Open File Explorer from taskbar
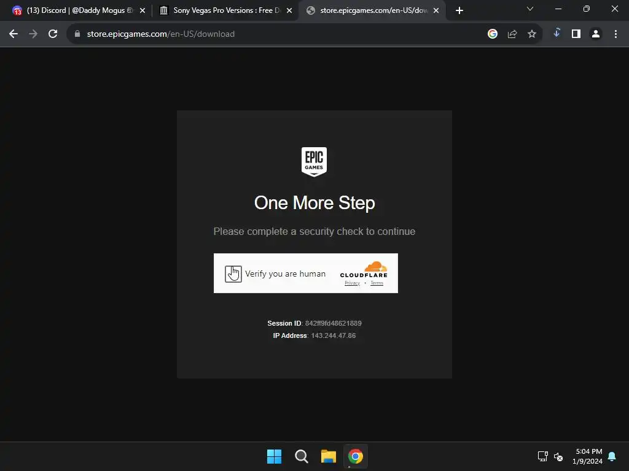This screenshot has width=629, height=471. pos(329,456)
